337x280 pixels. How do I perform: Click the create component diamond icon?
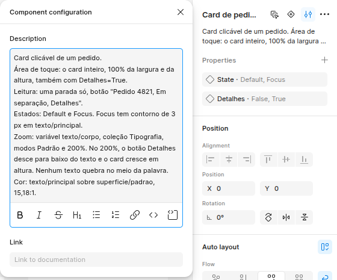pos(291,14)
